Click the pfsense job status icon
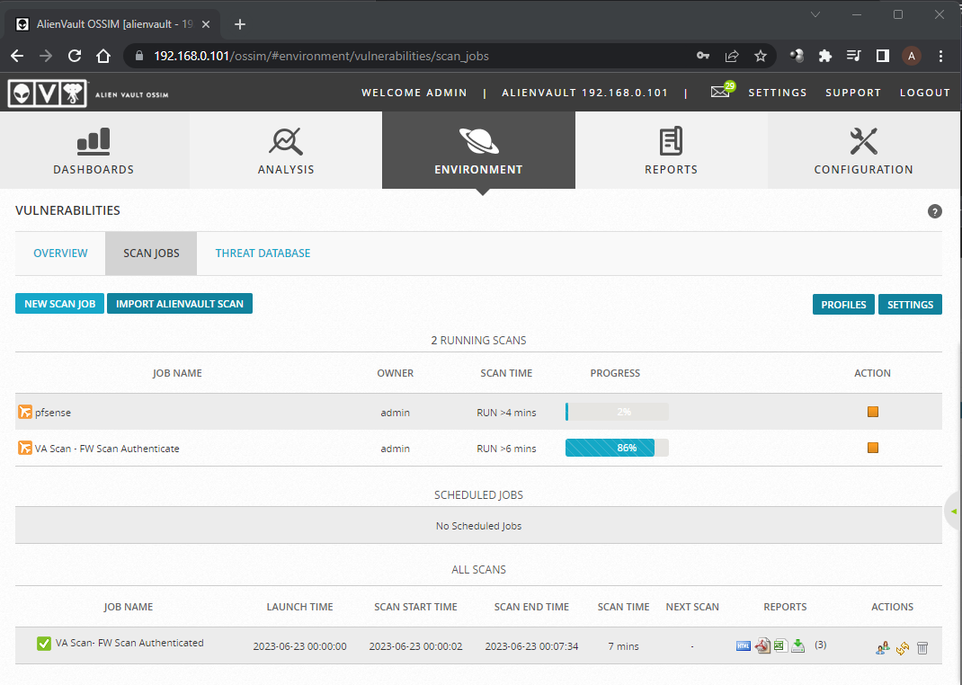 tap(24, 412)
